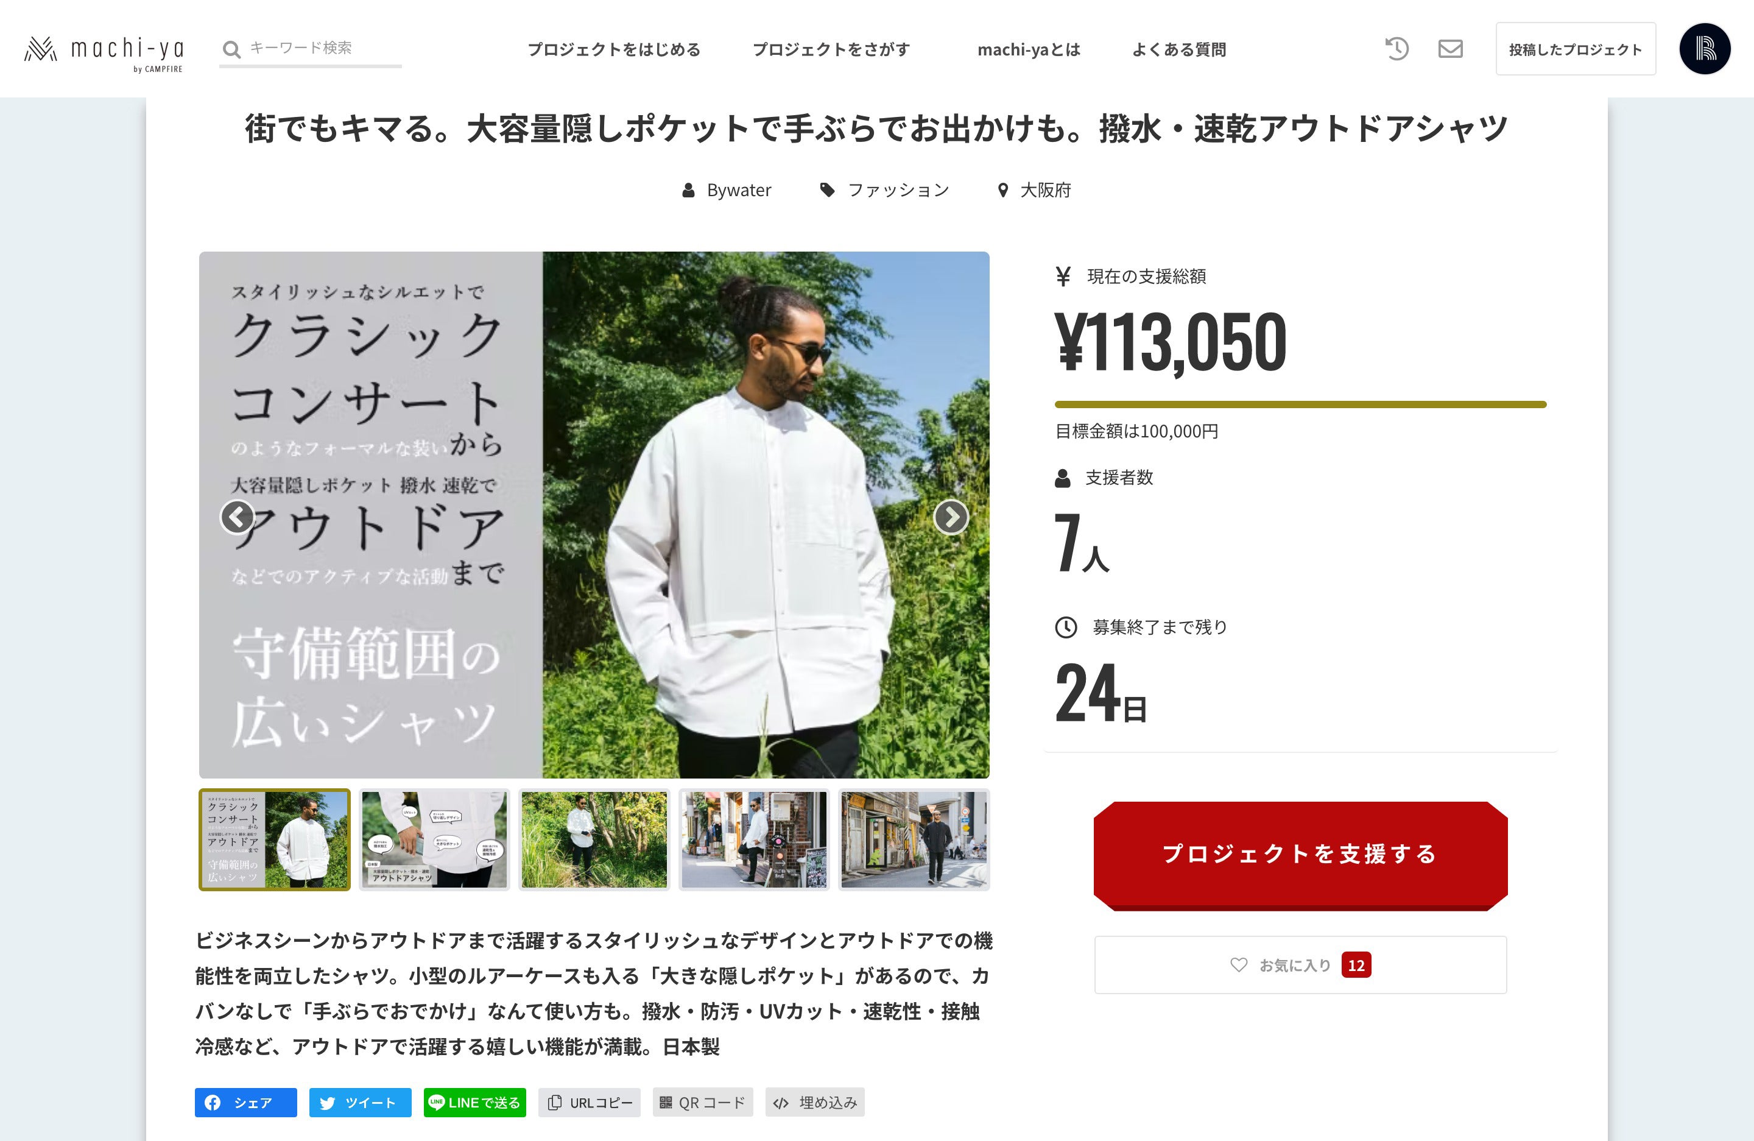This screenshot has width=1754, height=1141.
Task: Advance to the next slideshow image
Action: click(951, 517)
